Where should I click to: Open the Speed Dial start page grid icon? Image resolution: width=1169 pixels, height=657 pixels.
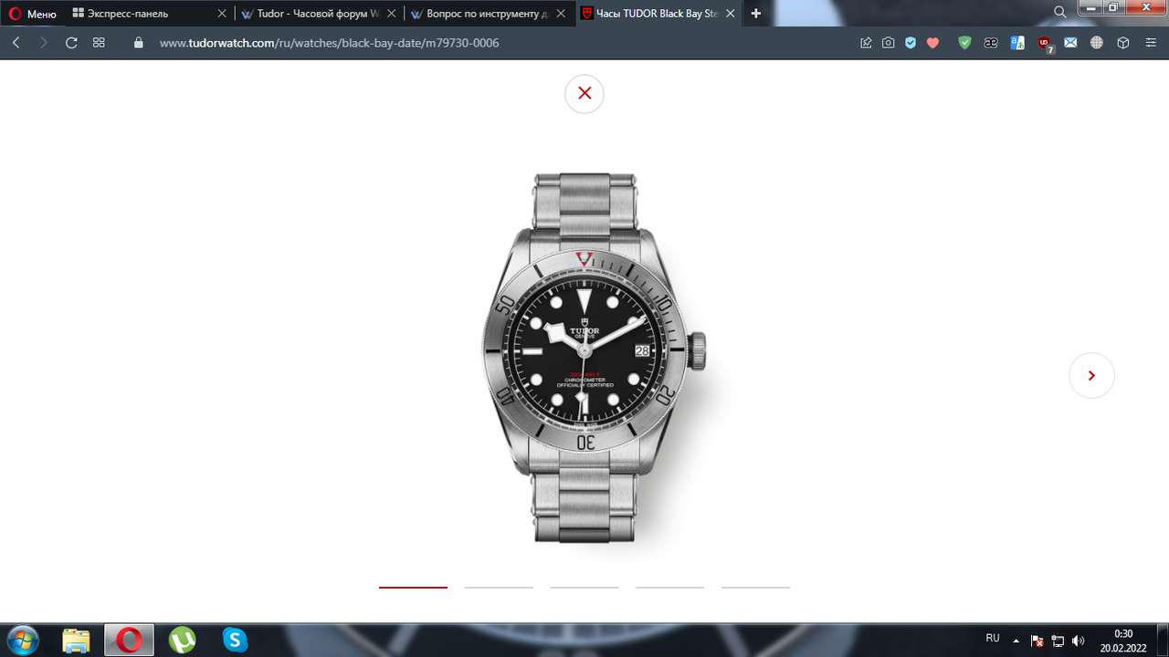point(99,43)
